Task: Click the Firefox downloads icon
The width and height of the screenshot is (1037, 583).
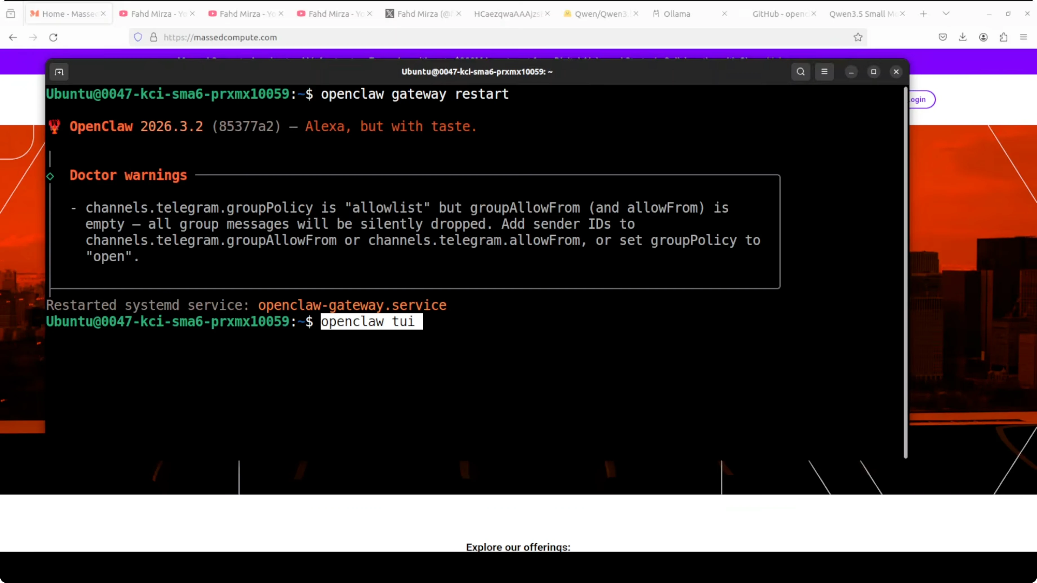Action: pos(963,37)
